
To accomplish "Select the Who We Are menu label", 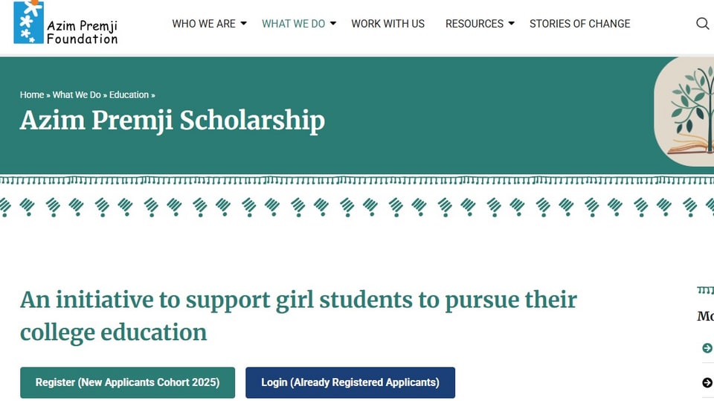I will tap(204, 24).
